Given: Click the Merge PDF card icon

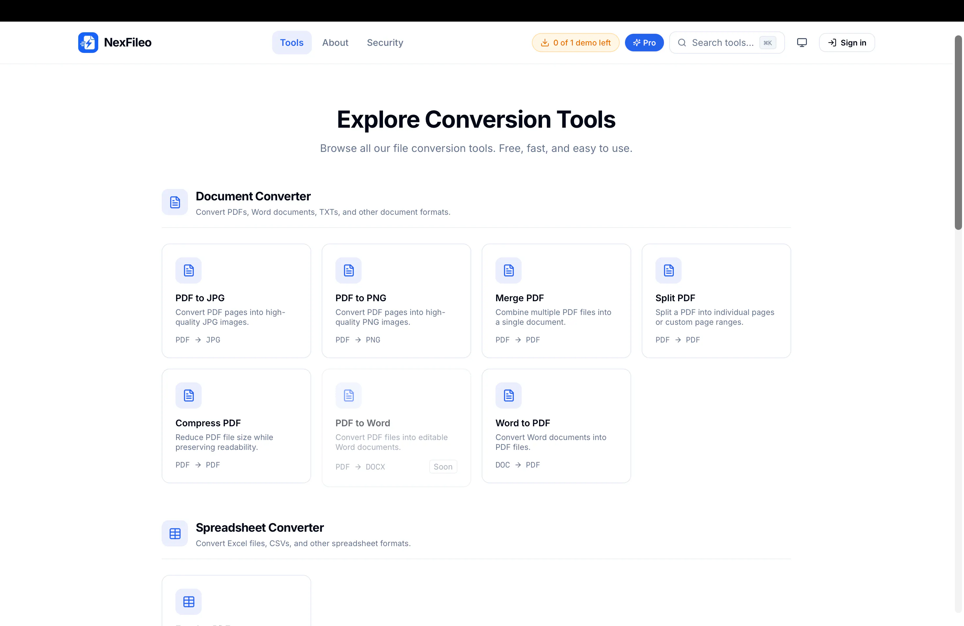Looking at the screenshot, I should (x=508, y=270).
